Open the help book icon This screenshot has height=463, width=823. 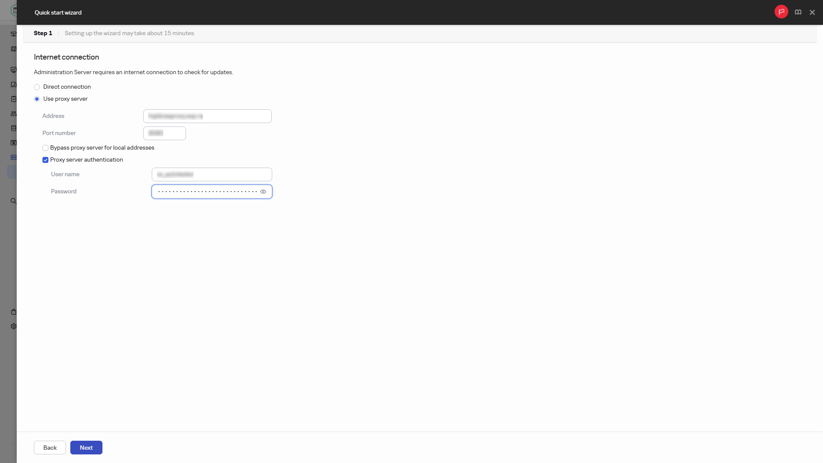click(x=798, y=12)
